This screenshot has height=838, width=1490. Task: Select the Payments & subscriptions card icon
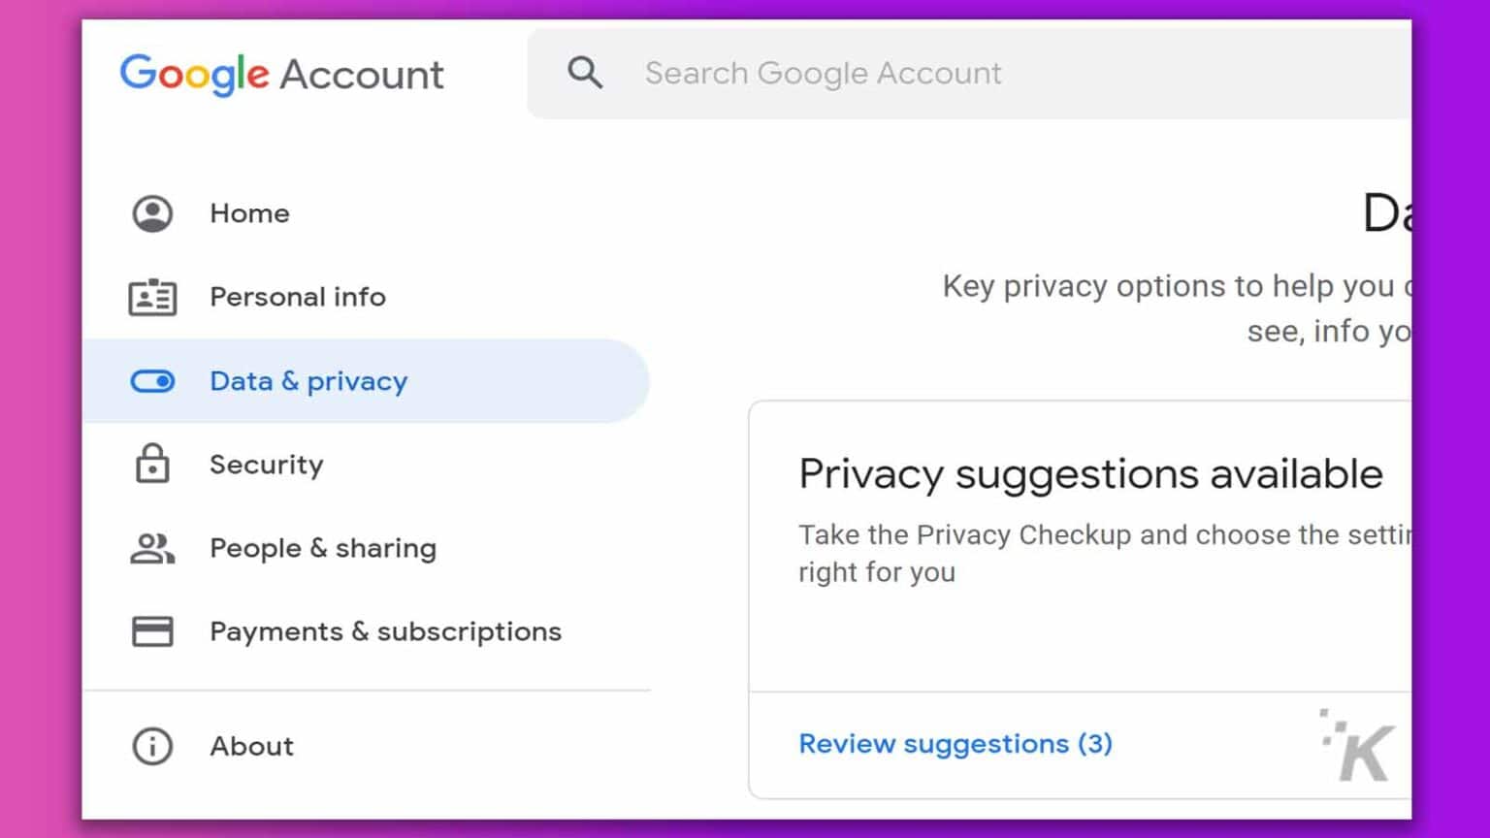(x=151, y=630)
